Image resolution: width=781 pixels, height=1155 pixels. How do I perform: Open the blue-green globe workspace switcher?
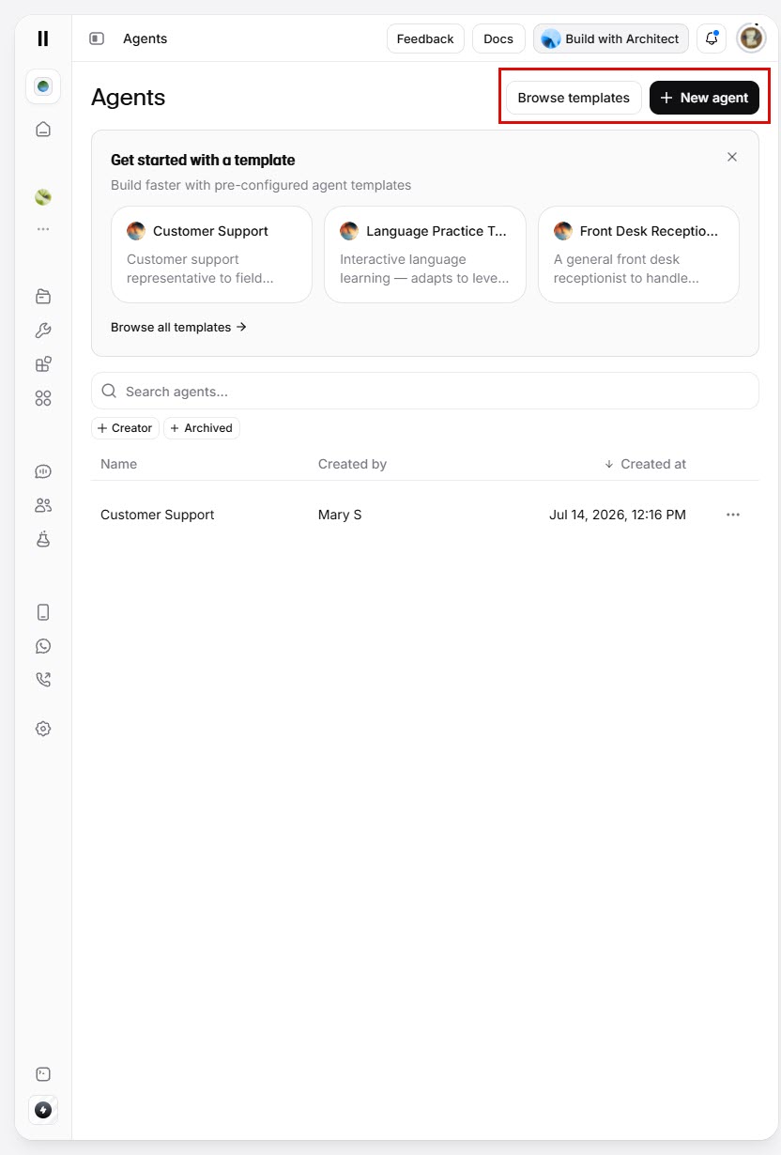43,86
